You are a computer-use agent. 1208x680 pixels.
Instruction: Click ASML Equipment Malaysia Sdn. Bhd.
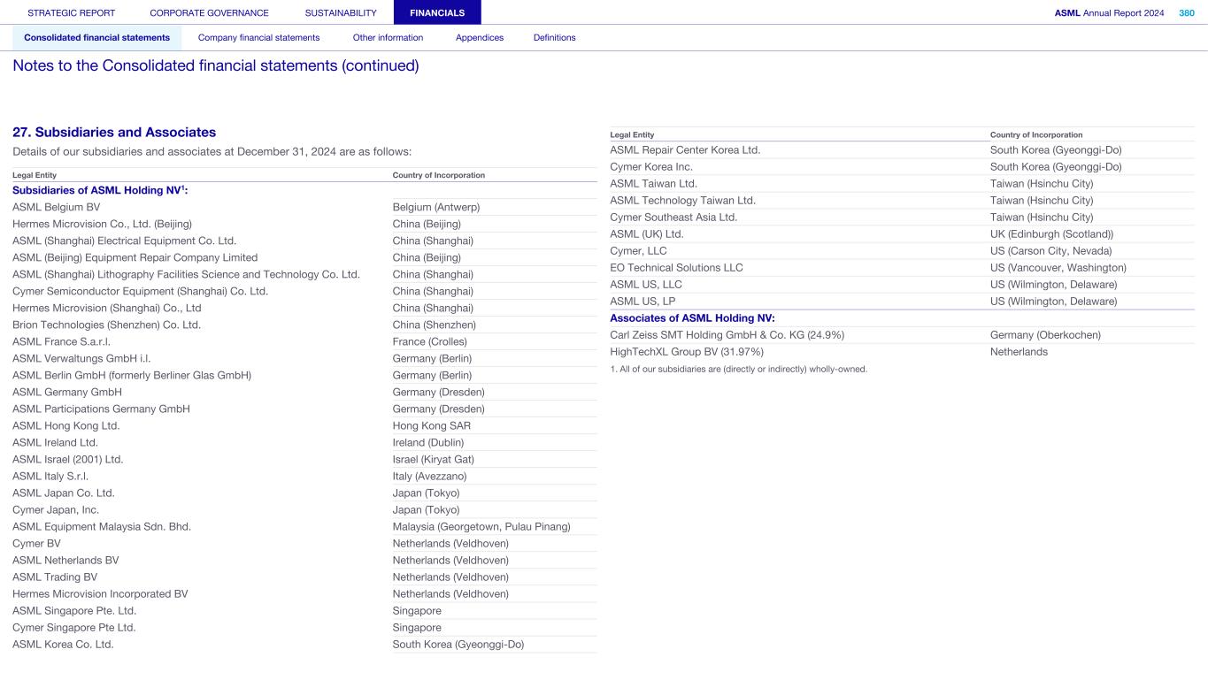pyautogui.click(x=102, y=526)
